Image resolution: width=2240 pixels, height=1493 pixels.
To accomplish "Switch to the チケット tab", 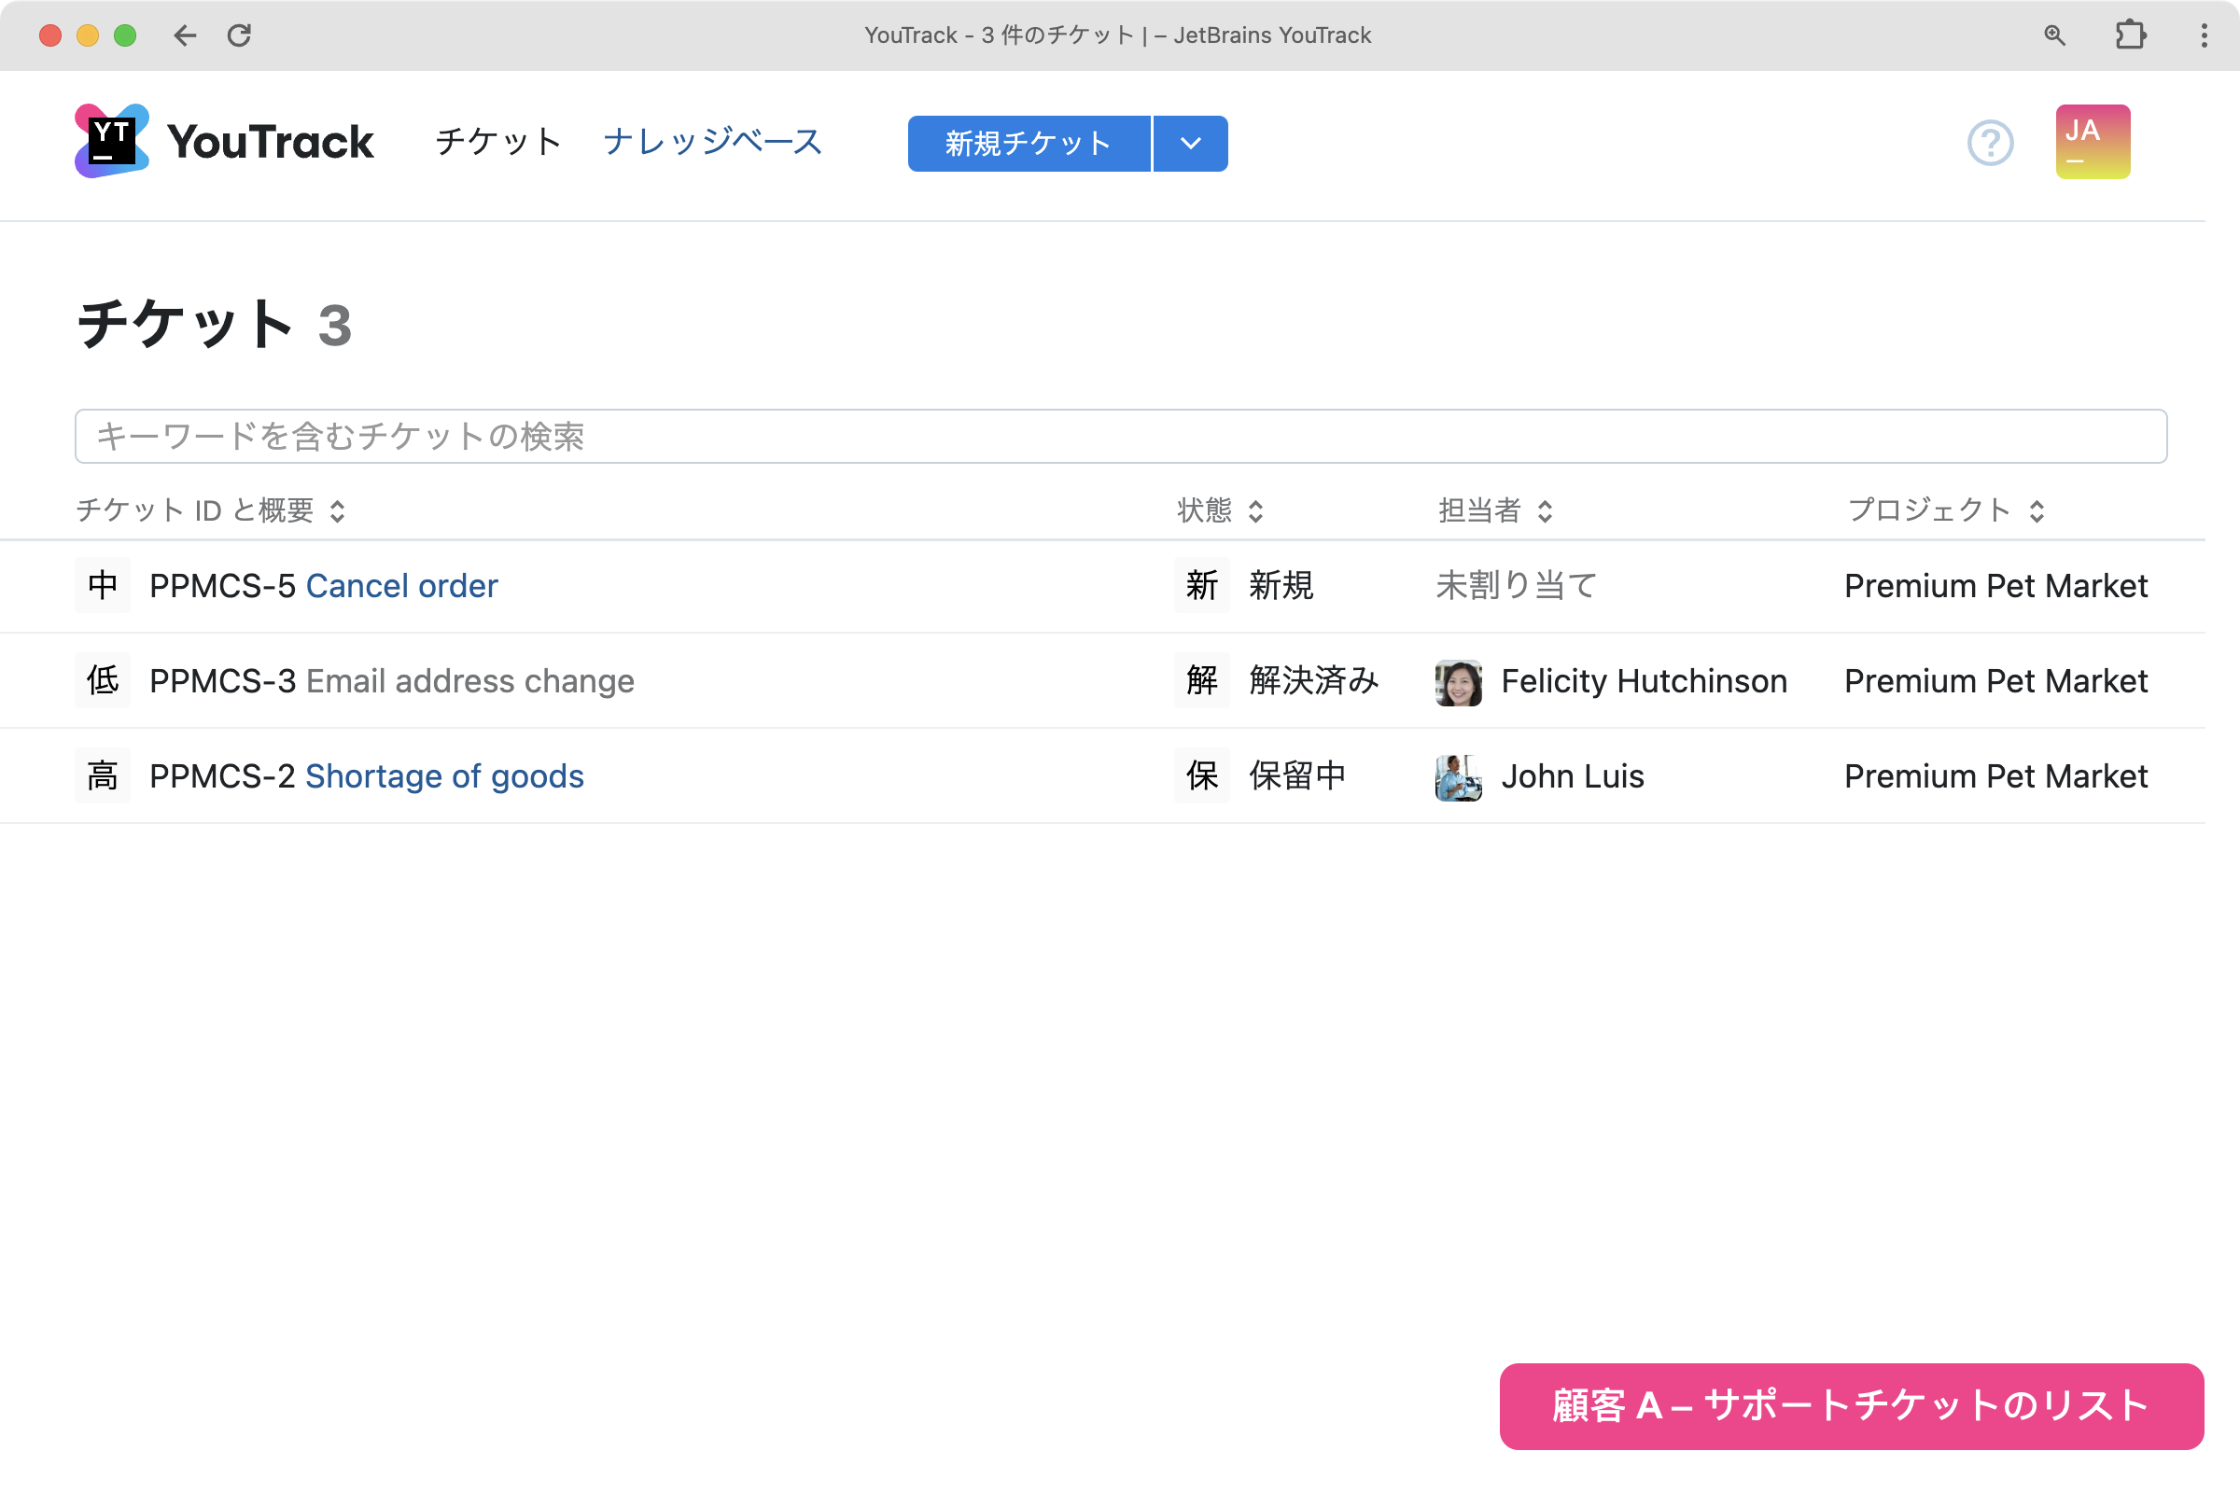I will click(x=498, y=142).
